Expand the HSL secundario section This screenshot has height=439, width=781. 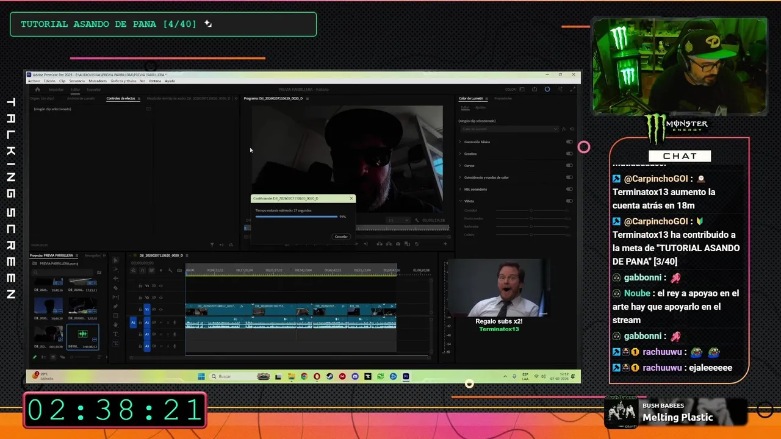click(x=460, y=189)
